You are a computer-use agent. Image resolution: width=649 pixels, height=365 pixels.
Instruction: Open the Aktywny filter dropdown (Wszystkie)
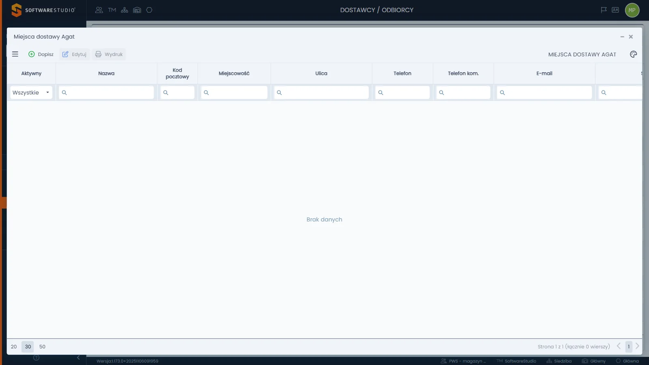[x=31, y=92]
